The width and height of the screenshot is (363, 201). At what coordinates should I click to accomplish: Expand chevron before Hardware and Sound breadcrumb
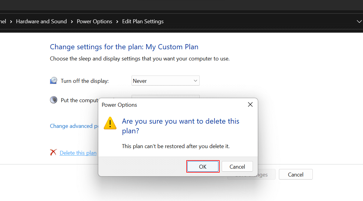(11, 21)
